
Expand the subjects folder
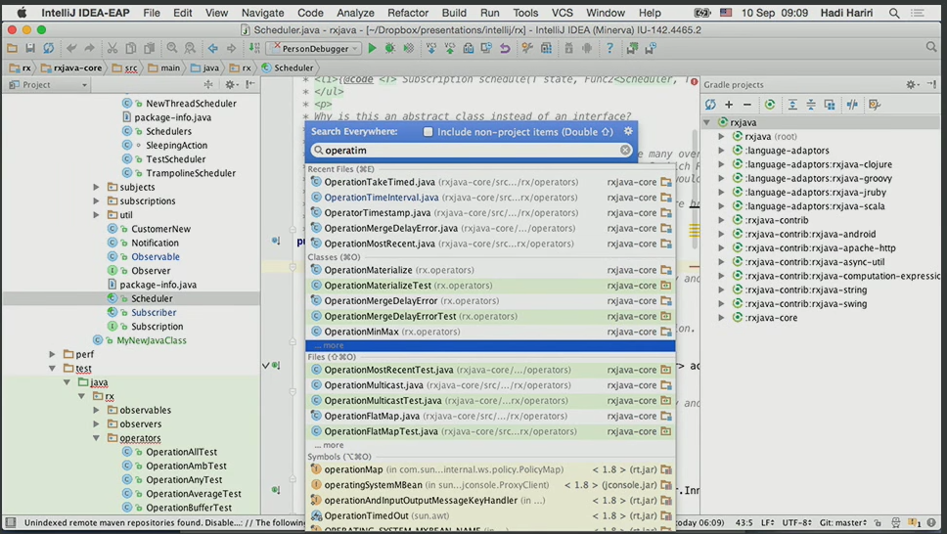96,187
